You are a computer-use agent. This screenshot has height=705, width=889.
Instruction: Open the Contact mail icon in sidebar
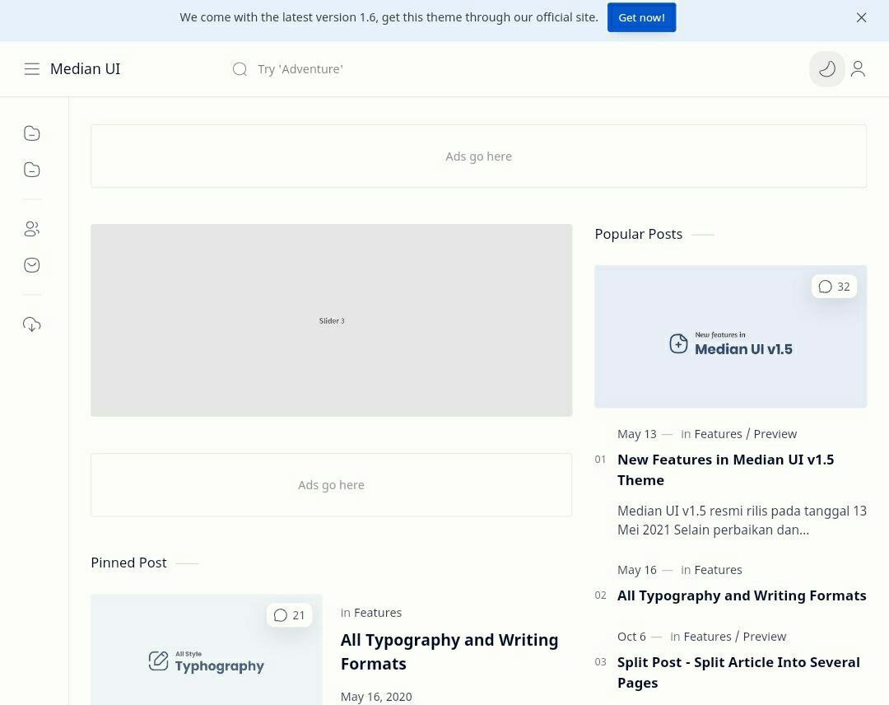31,264
